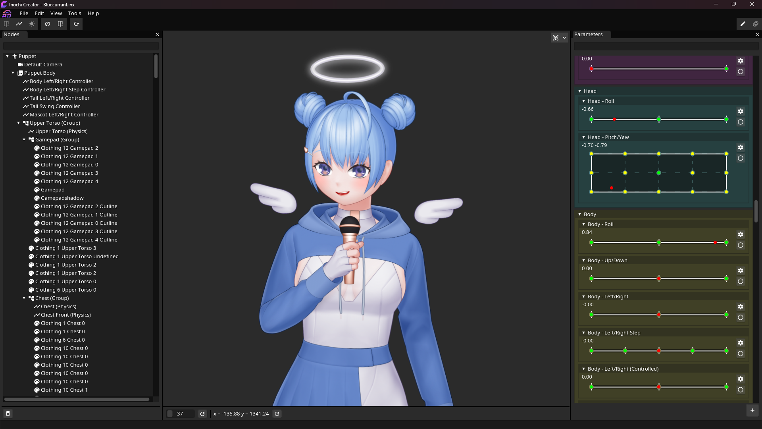The width and height of the screenshot is (762, 429).
Task: Toggle circle button for Body - Roll
Action: [741, 245]
